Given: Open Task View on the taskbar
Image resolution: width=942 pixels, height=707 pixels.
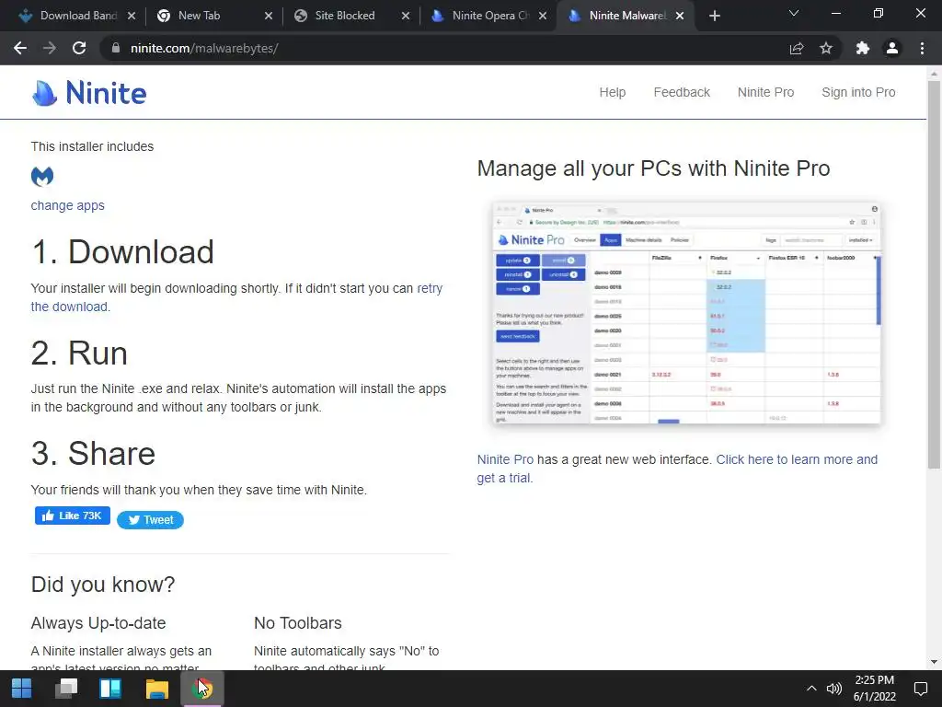Looking at the screenshot, I should pos(66,689).
